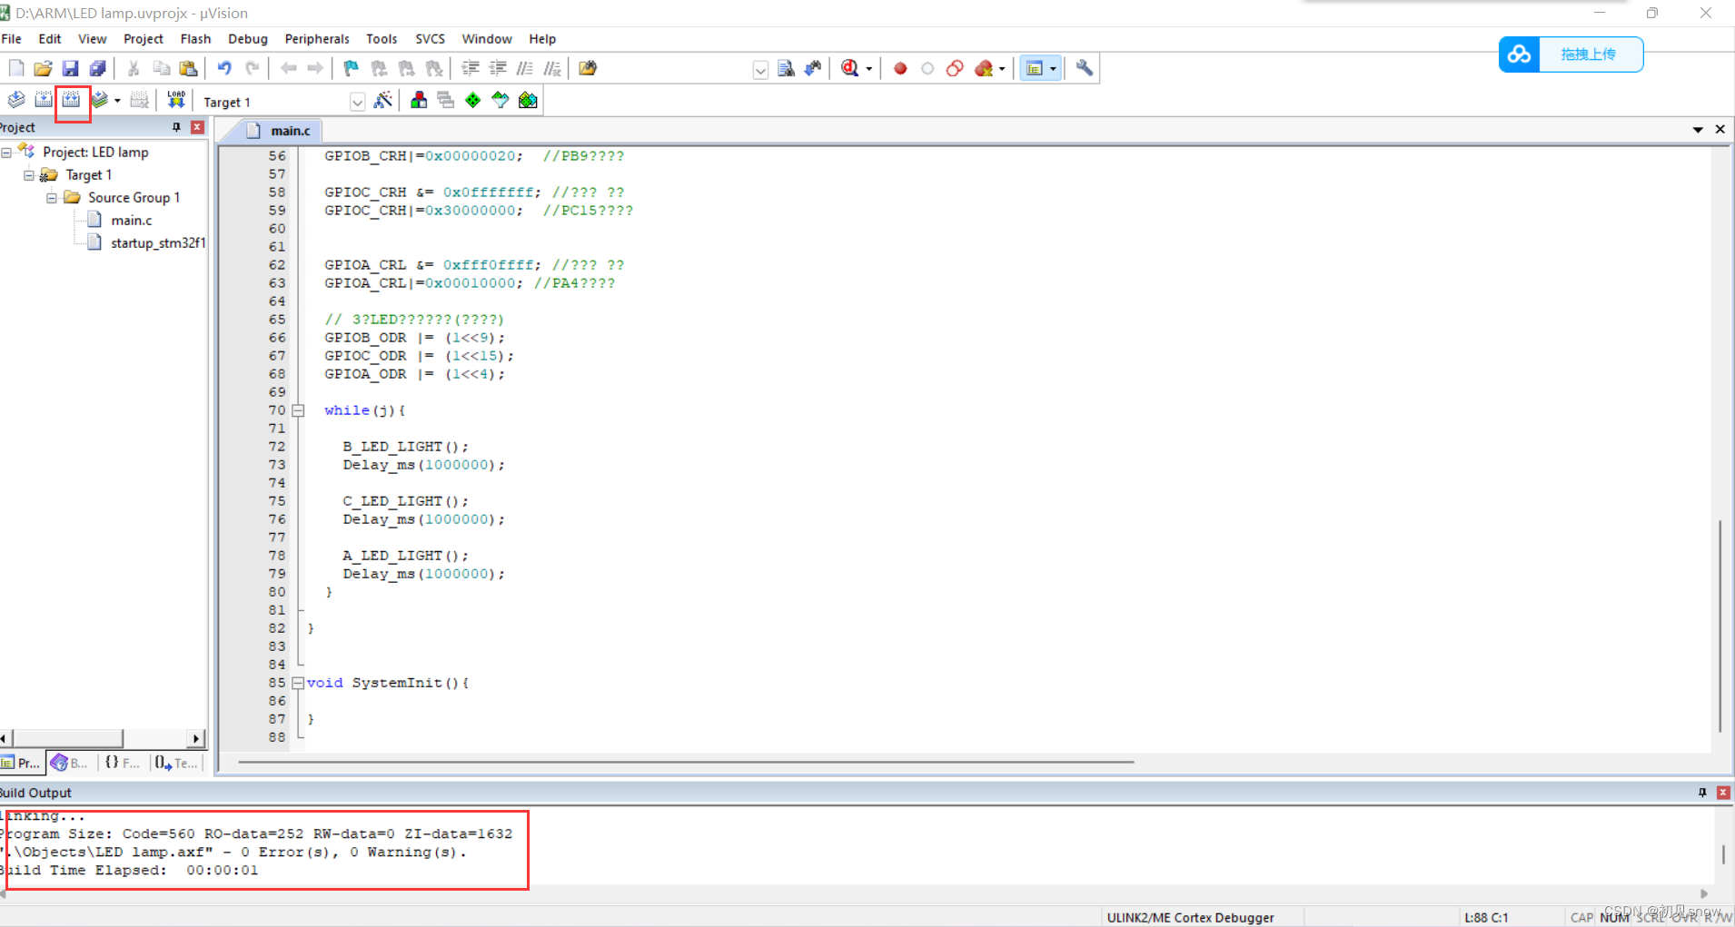Open the Pack Installer icon
The width and height of the screenshot is (1735, 927).
coord(528,100)
